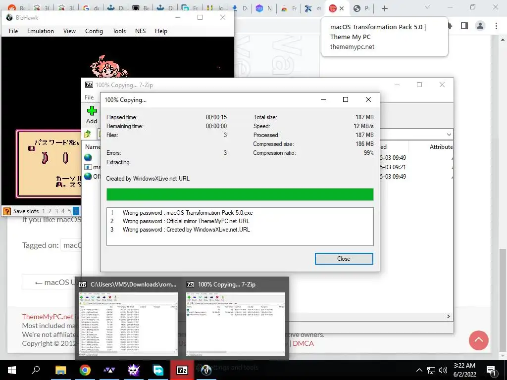The height and width of the screenshot is (380, 507).
Task: Select first globe URL file icon in 7-Zip list
Action: click(88, 157)
